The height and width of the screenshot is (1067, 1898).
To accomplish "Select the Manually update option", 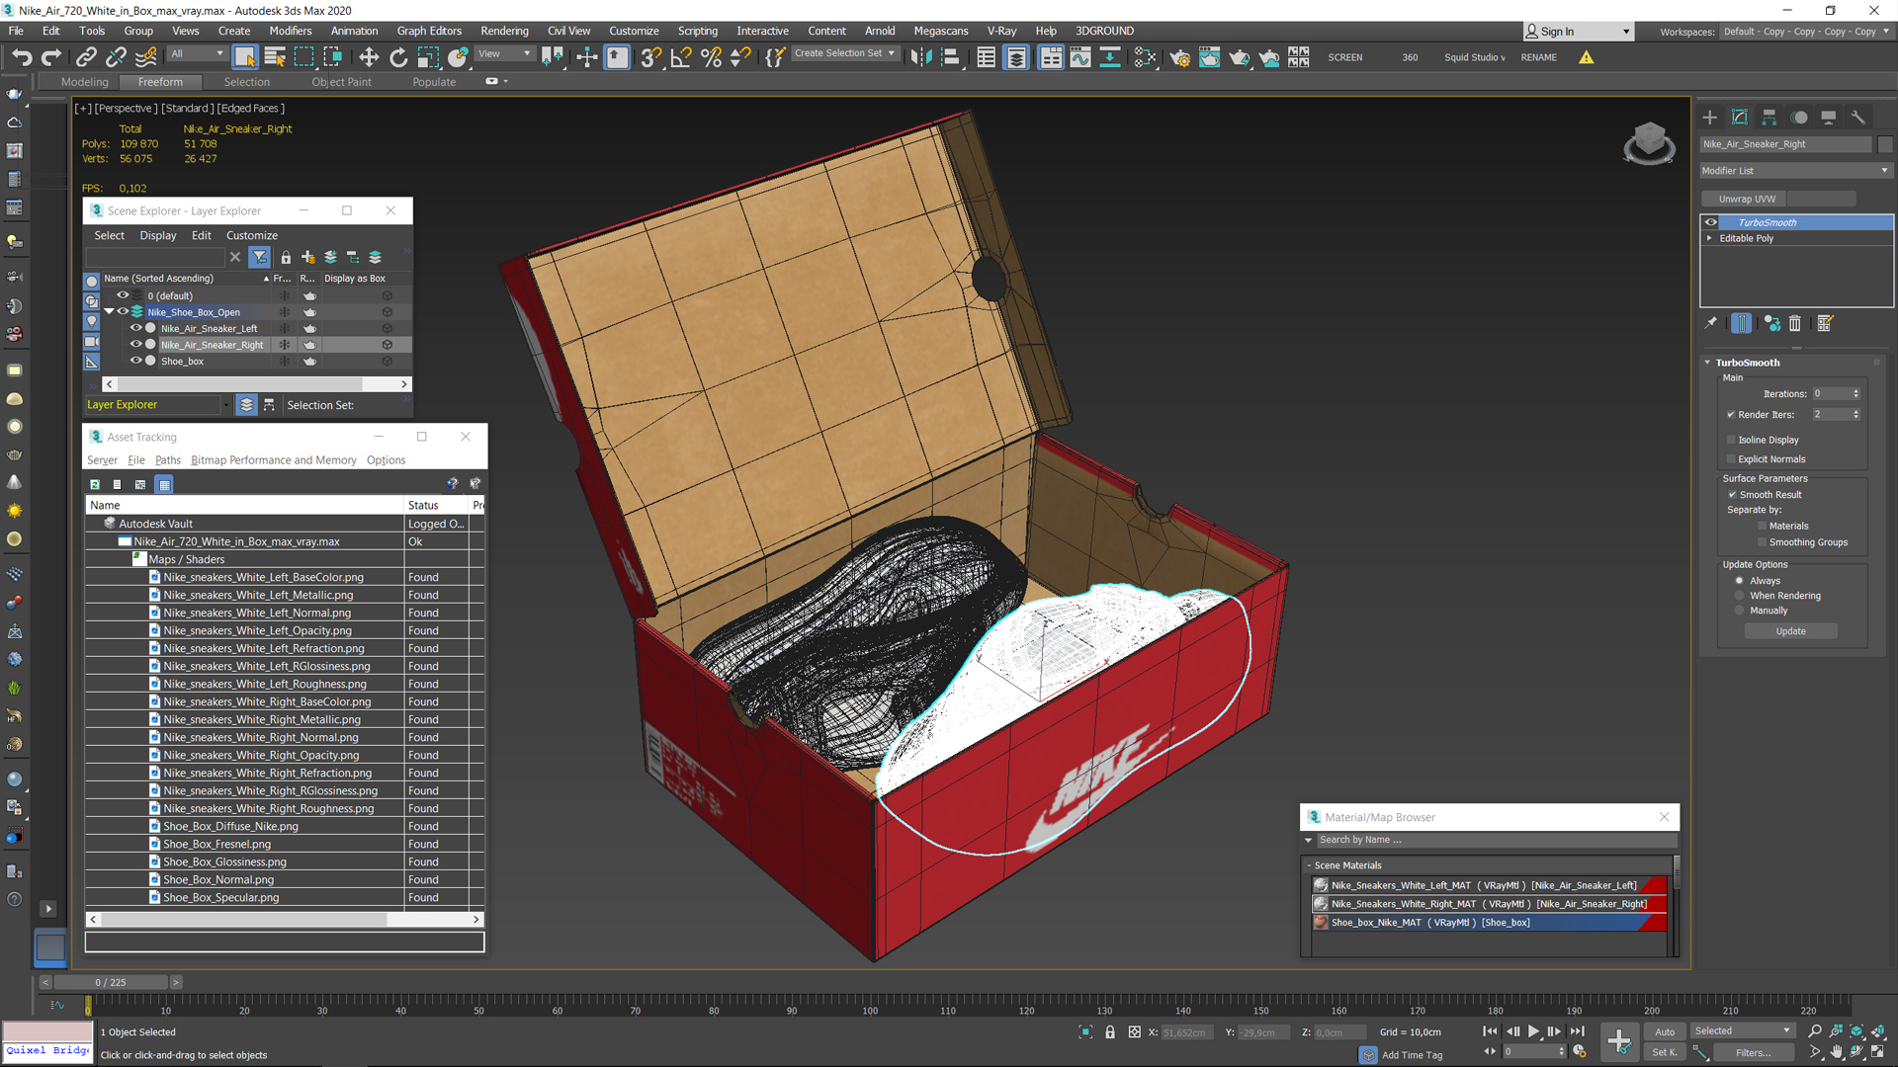I will (x=1740, y=611).
